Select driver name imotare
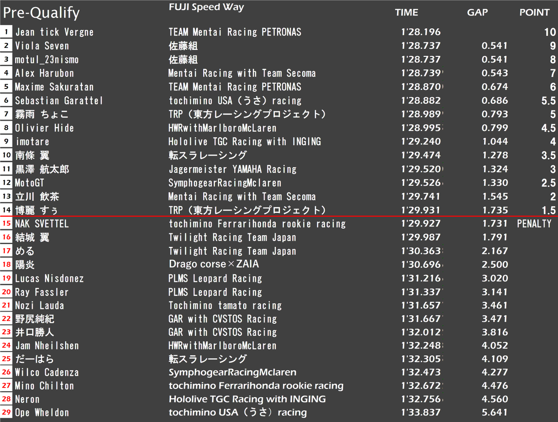This screenshot has height=422, width=558. point(32,142)
